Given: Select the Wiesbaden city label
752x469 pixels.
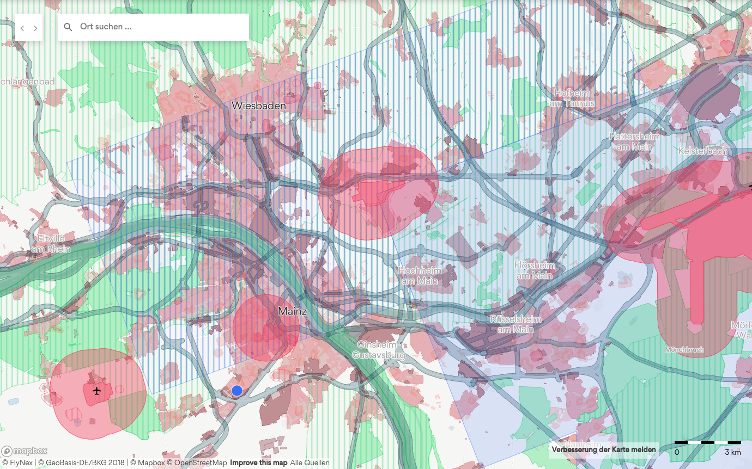Looking at the screenshot, I should pyautogui.click(x=258, y=106).
